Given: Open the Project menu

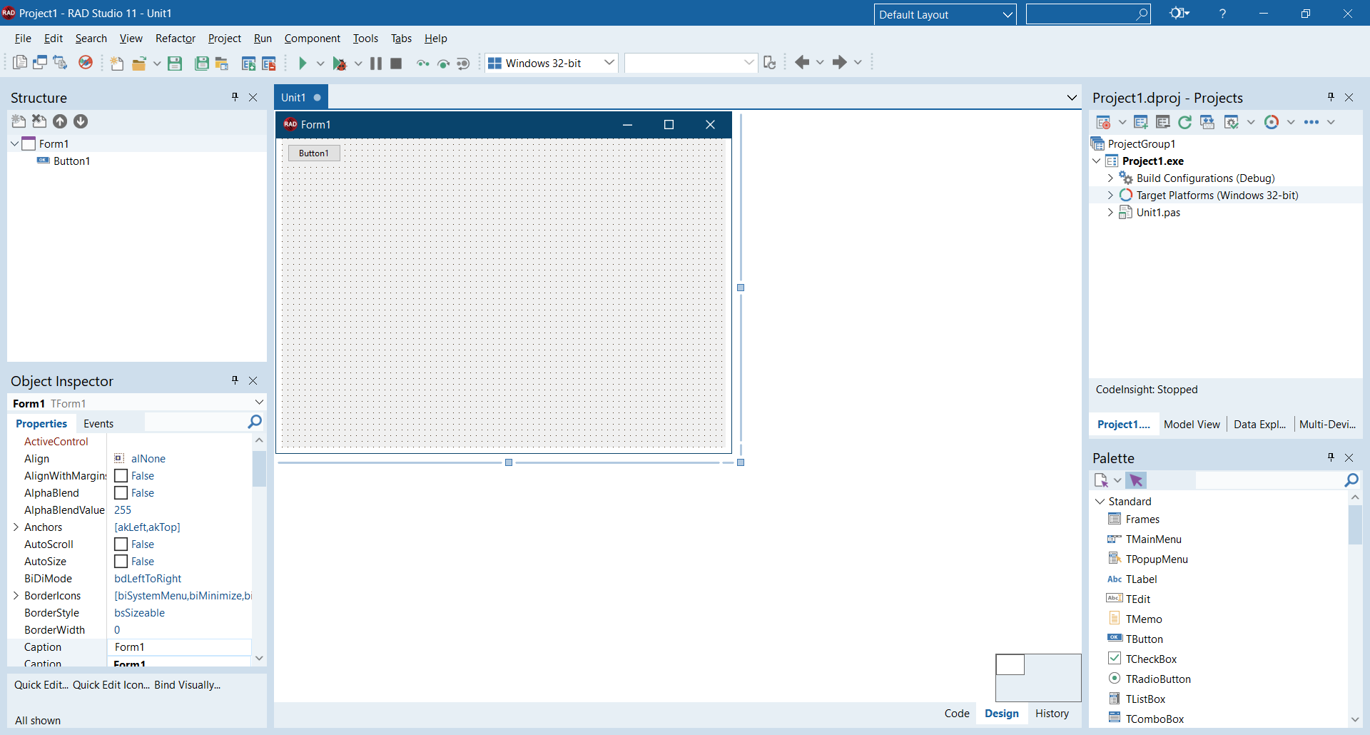Looking at the screenshot, I should coord(224,39).
